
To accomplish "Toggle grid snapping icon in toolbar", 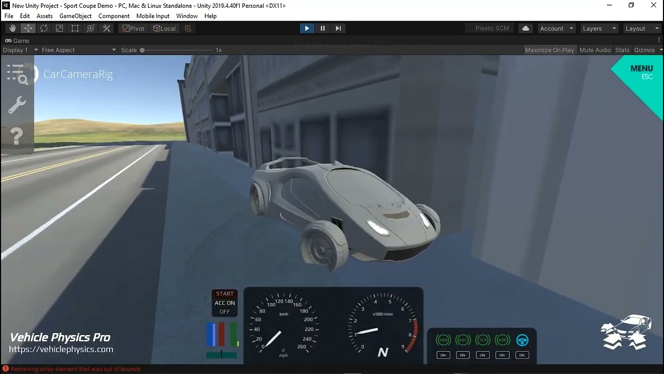I will (188, 29).
